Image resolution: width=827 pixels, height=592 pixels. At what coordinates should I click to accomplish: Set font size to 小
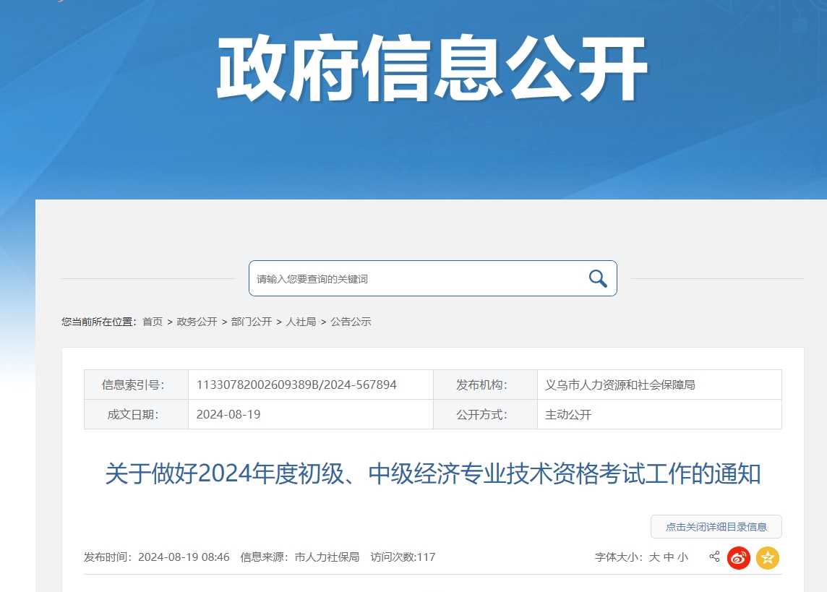682,557
